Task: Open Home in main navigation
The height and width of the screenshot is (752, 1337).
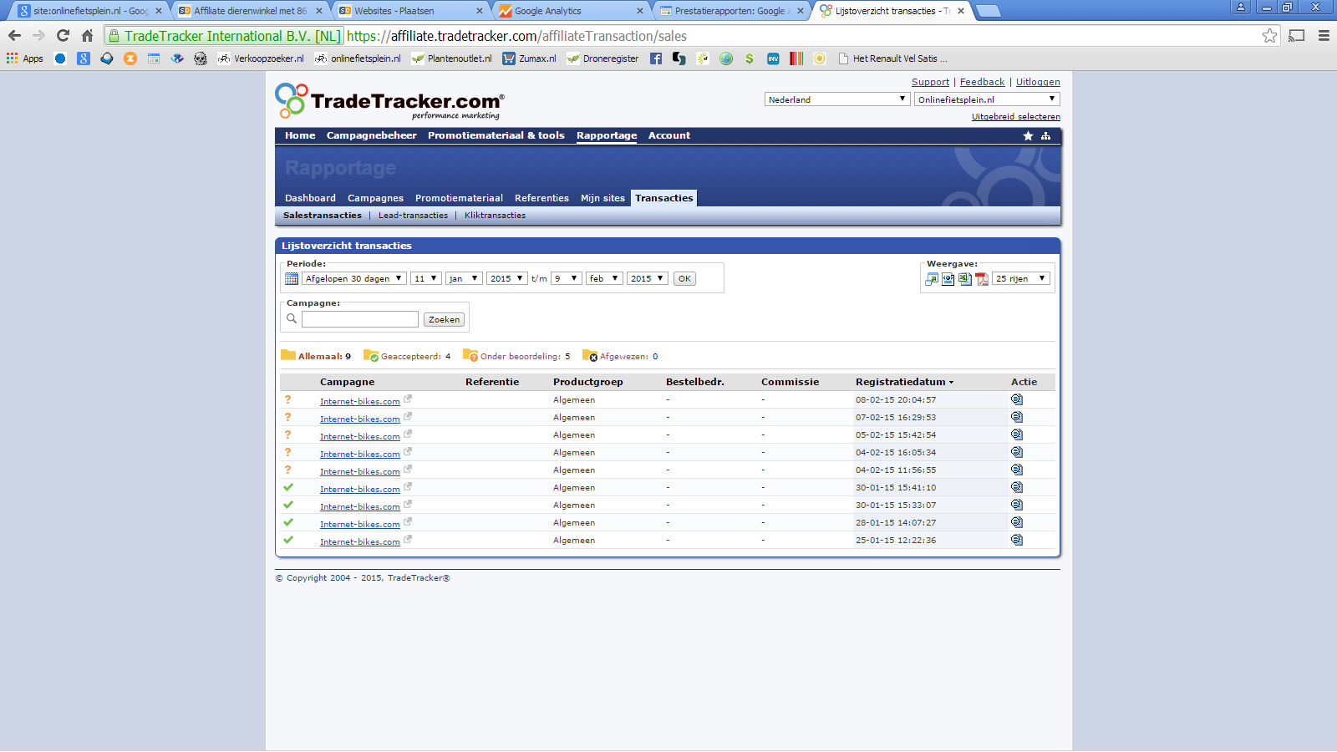Action: (x=300, y=135)
